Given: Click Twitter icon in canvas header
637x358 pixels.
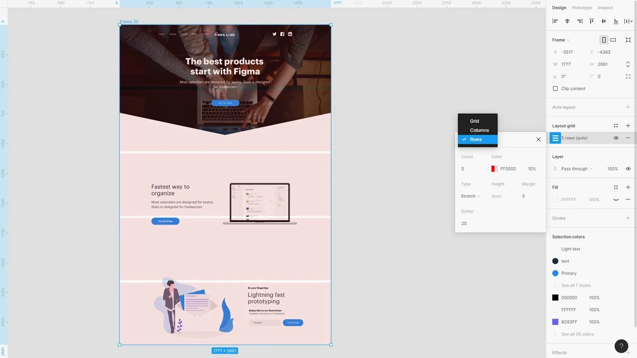Looking at the screenshot, I should [x=274, y=34].
